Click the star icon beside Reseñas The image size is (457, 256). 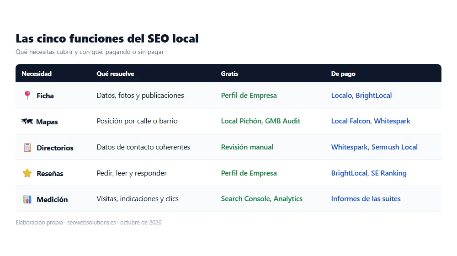(27, 173)
